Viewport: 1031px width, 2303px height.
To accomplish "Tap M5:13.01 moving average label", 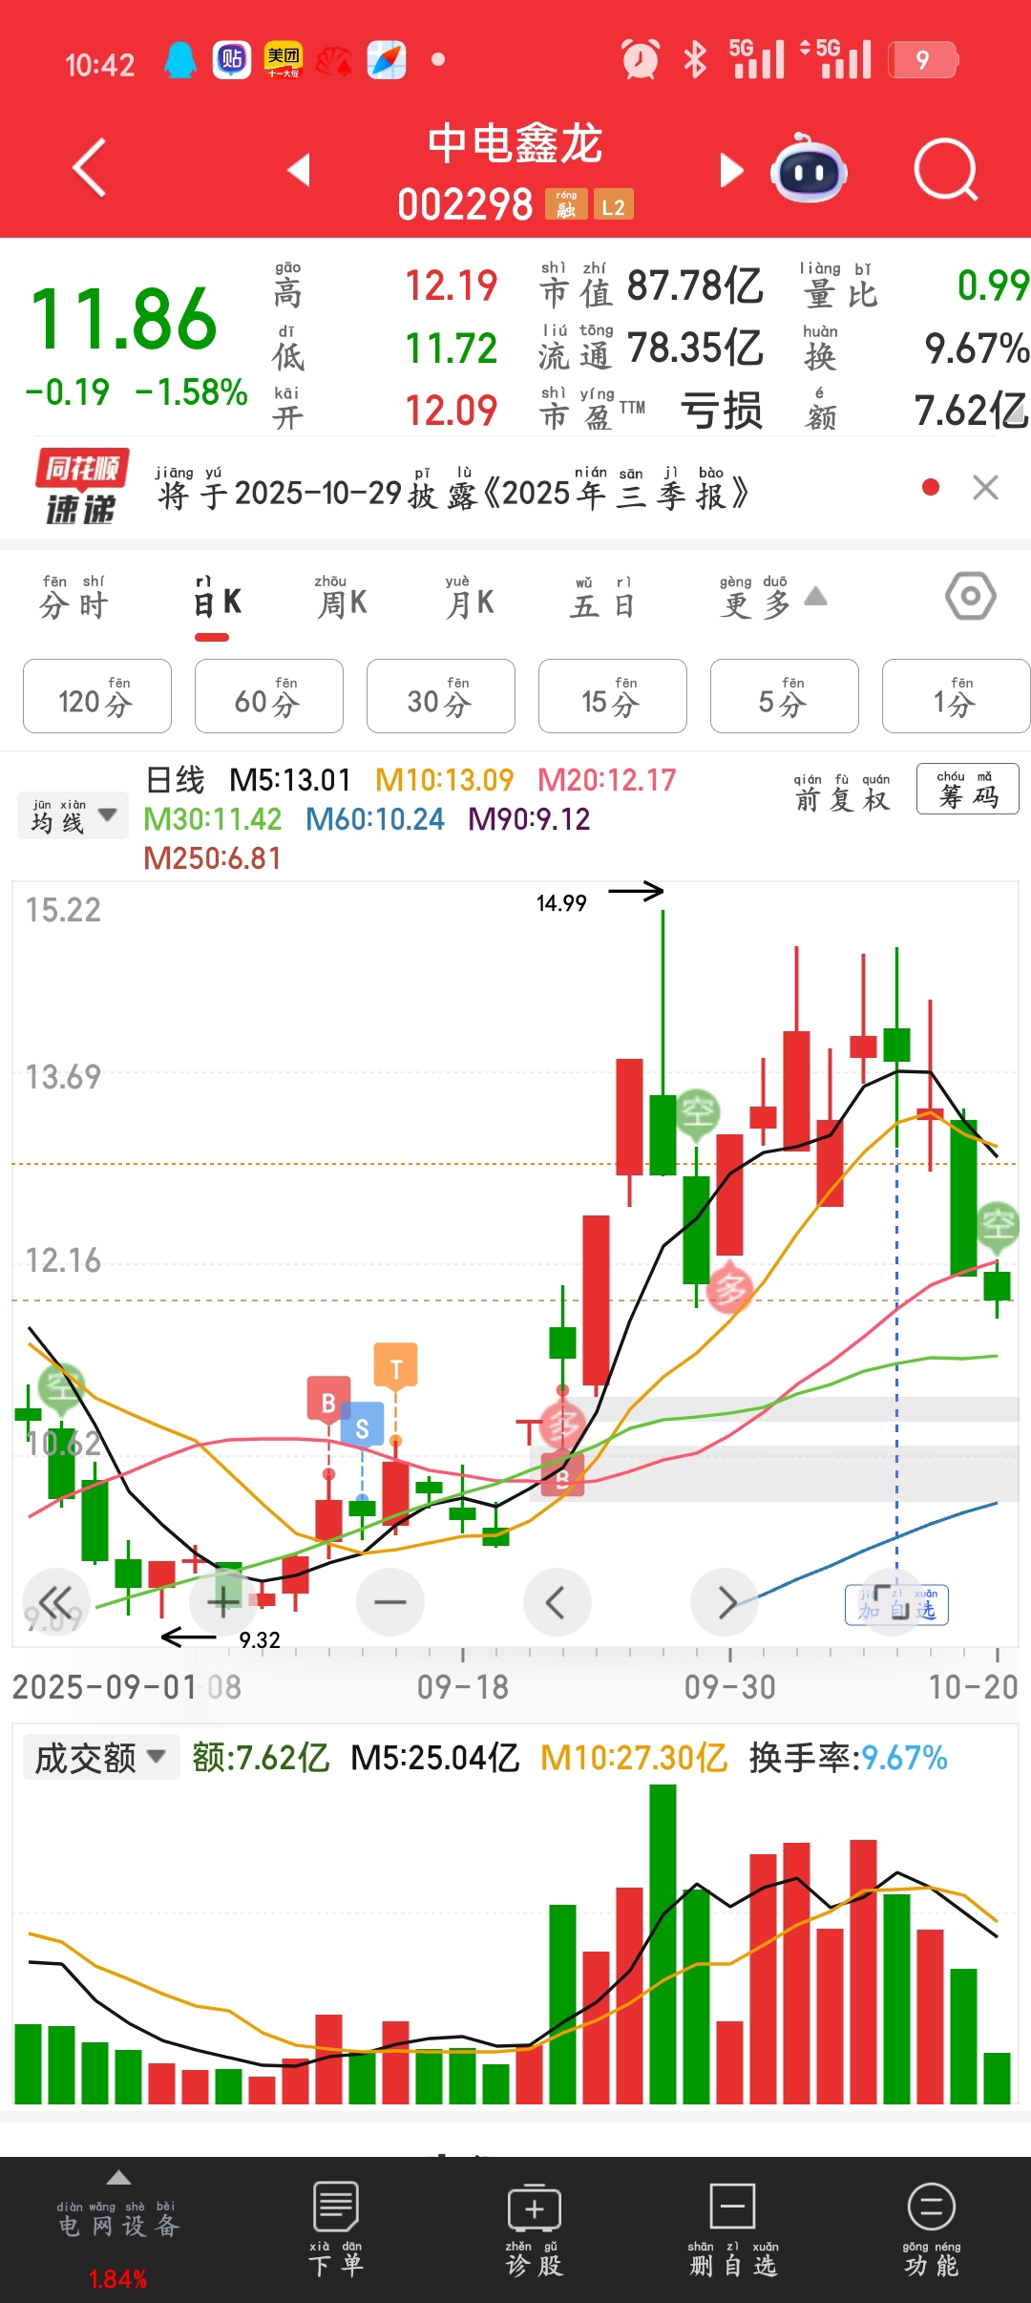I will tap(290, 780).
